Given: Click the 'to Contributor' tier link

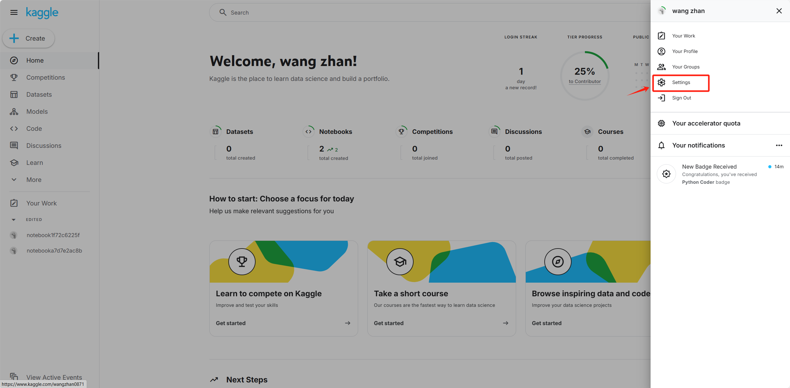Looking at the screenshot, I should click(585, 82).
